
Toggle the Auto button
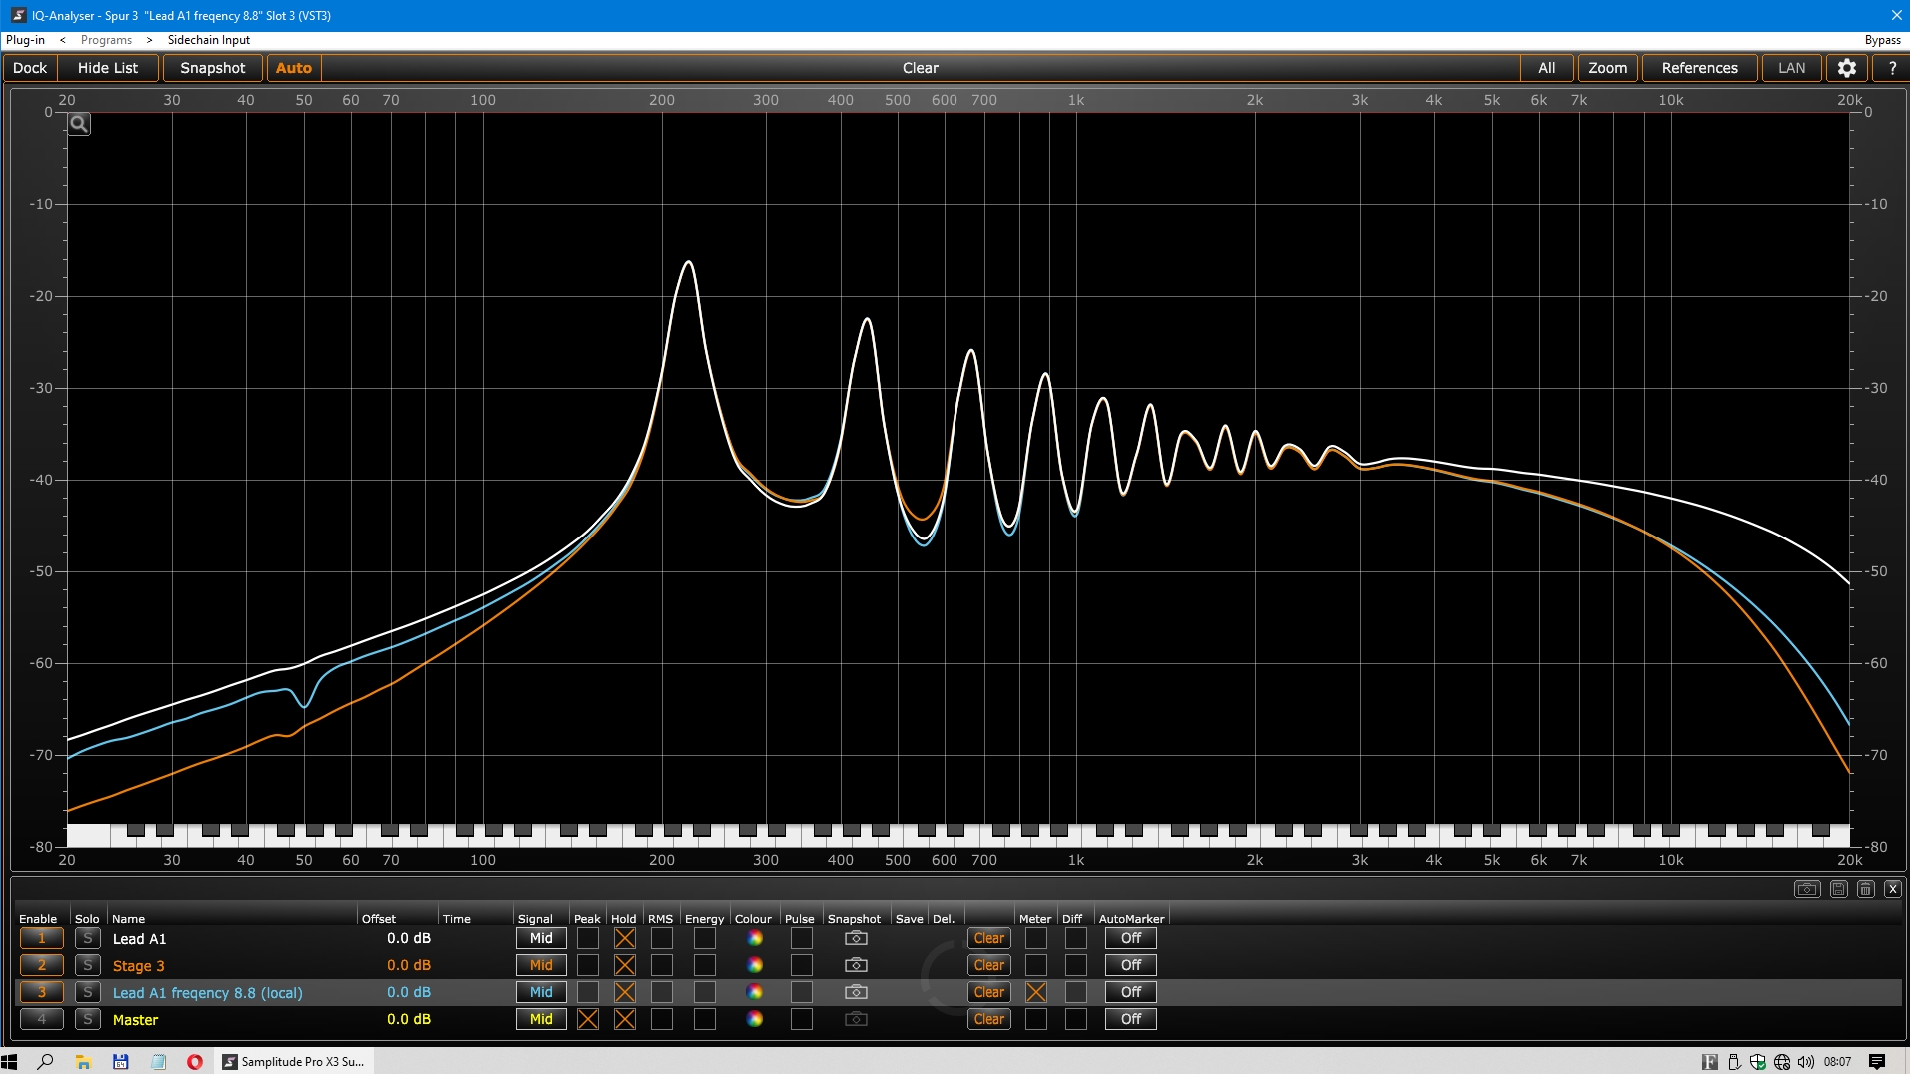pyautogui.click(x=294, y=68)
